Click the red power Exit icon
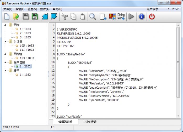The image size is (183, 132). [x=152, y=16]
